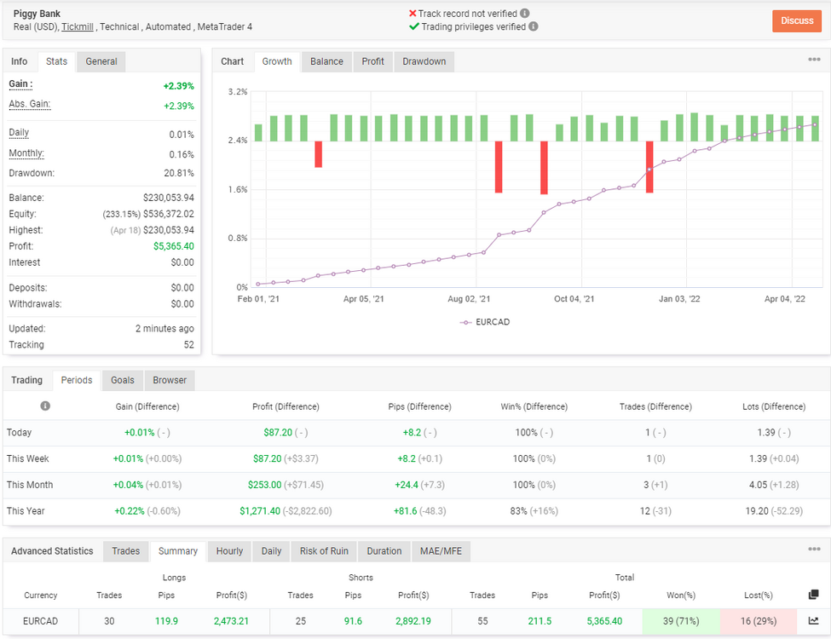The image size is (831, 639).
Task: Click the first red monthly loss bar
Action: 319,154
